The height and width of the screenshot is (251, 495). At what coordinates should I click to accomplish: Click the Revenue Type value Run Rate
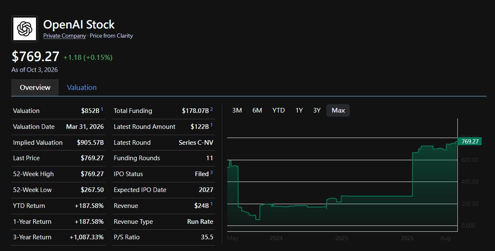pyautogui.click(x=200, y=222)
